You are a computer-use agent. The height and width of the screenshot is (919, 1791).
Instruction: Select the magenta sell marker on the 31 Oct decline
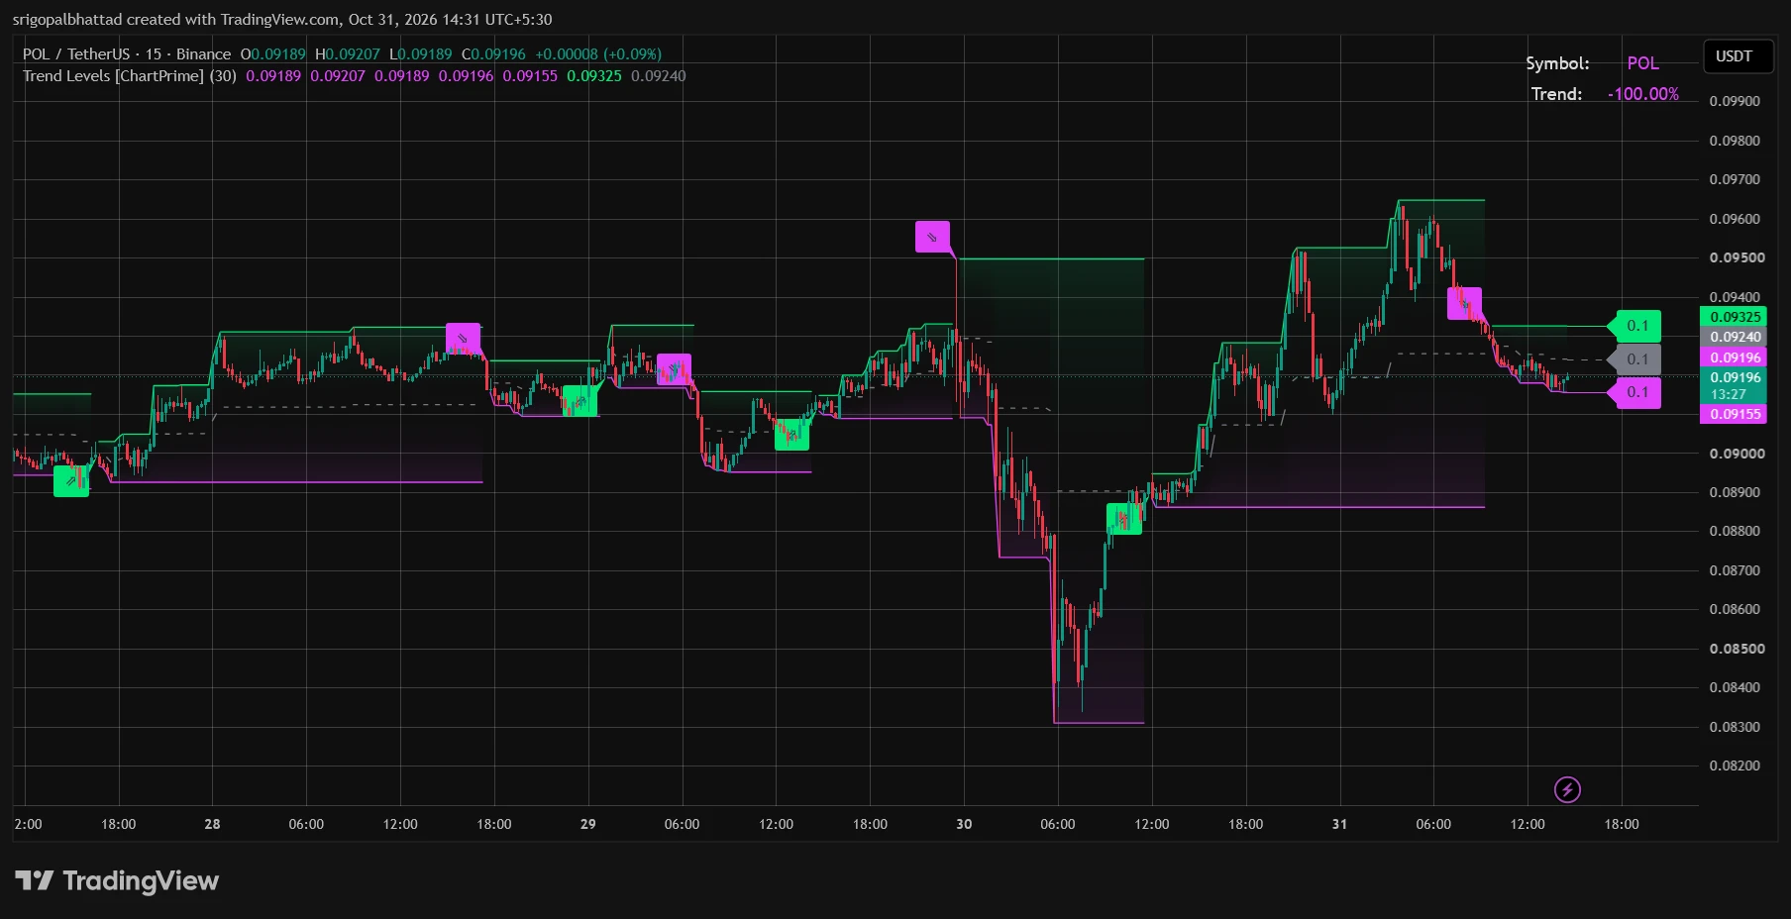1464,303
